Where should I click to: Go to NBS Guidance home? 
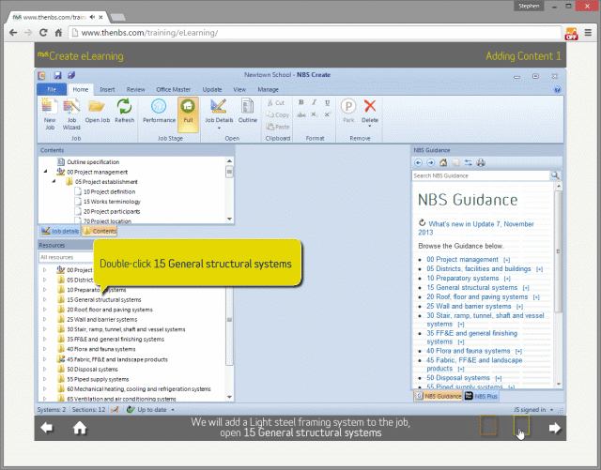(443, 163)
